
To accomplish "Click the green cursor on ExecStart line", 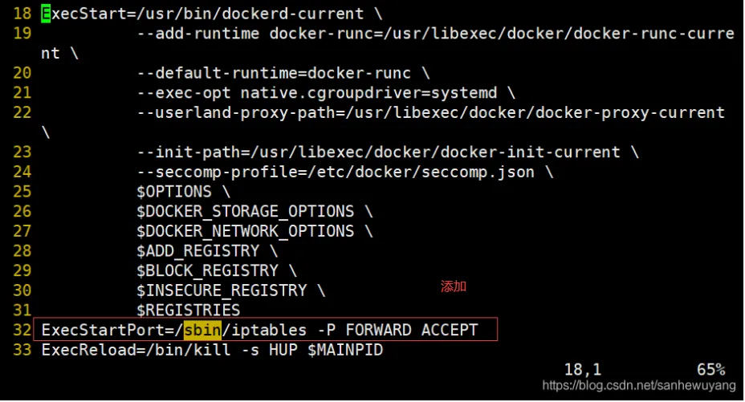I will click(46, 14).
